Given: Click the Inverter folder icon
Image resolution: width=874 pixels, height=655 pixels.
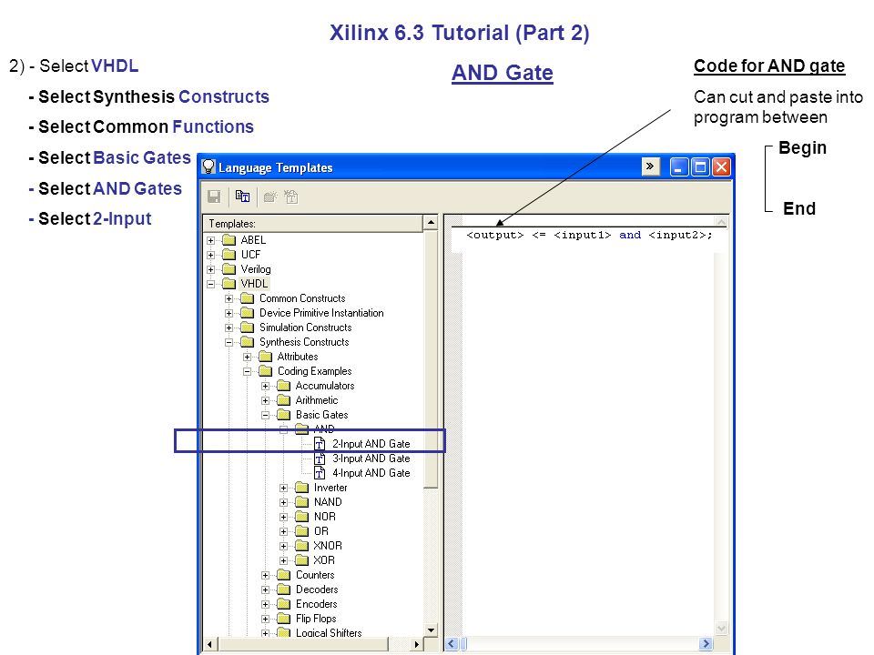Looking at the screenshot, I should pyautogui.click(x=301, y=488).
